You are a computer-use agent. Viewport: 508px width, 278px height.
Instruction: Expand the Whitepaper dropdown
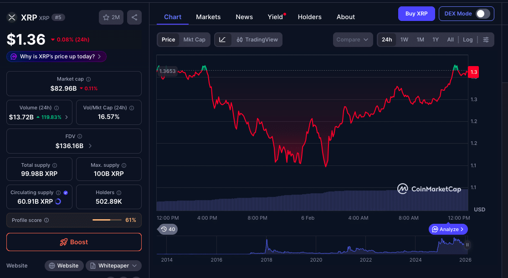[114, 266]
